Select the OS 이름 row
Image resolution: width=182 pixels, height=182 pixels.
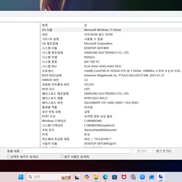(x=111, y=30)
